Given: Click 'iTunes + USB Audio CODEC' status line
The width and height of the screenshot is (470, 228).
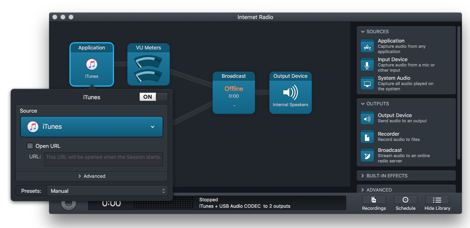Looking at the screenshot, I should [x=245, y=206].
